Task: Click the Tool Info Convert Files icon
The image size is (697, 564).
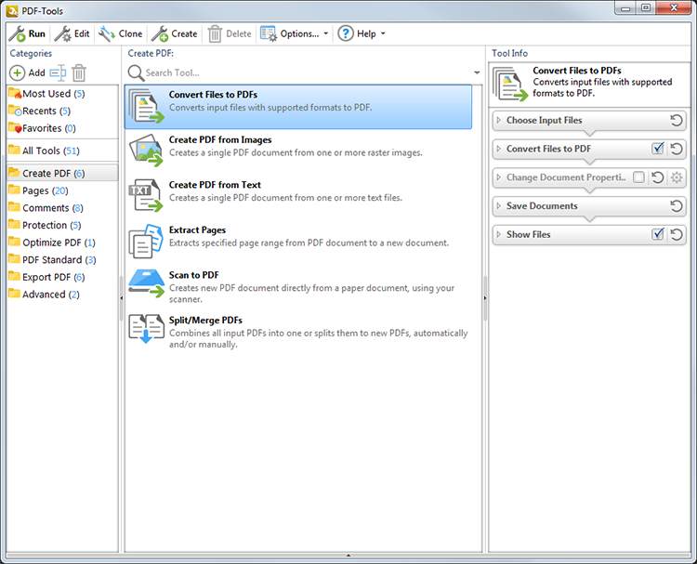Action: 510,84
